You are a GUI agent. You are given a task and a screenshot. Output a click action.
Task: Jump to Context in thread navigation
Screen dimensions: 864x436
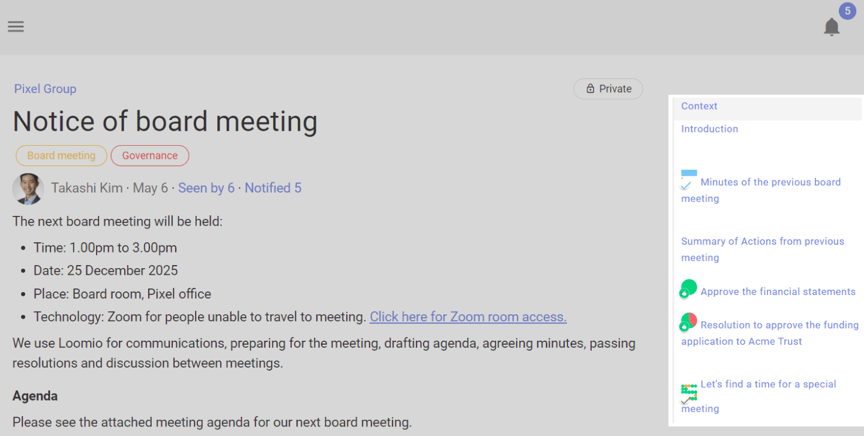pos(699,106)
